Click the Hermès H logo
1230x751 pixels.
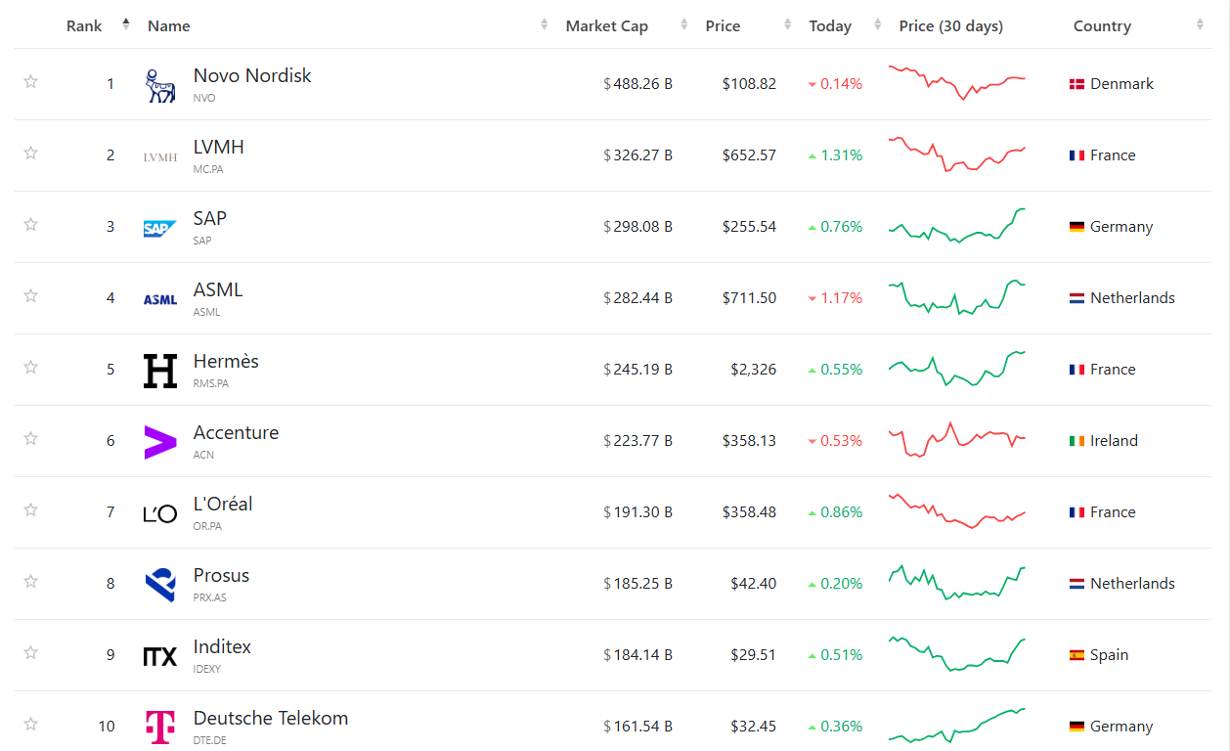160,372
